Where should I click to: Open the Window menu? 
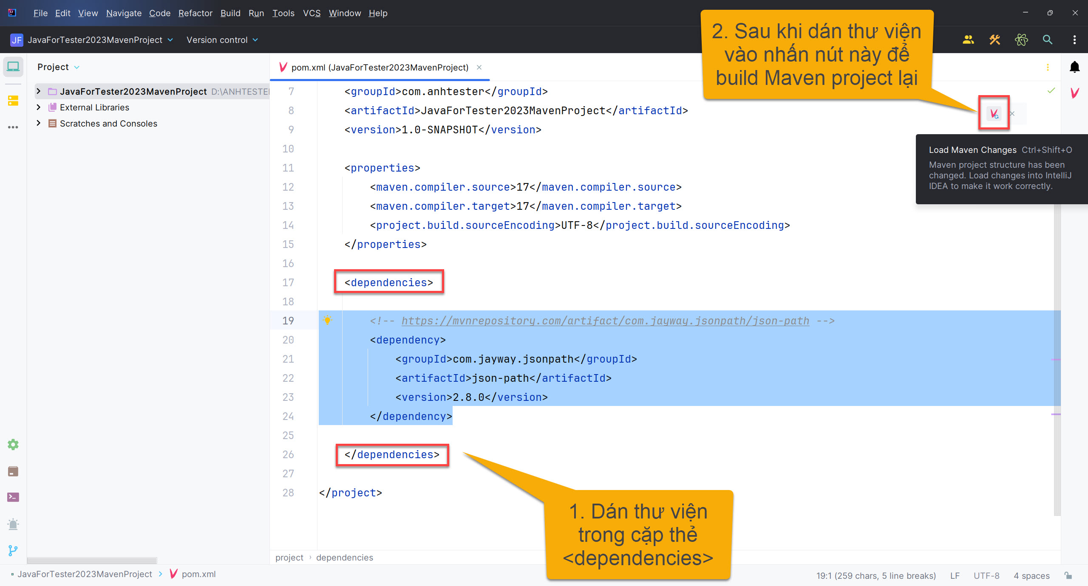pyautogui.click(x=345, y=13)
